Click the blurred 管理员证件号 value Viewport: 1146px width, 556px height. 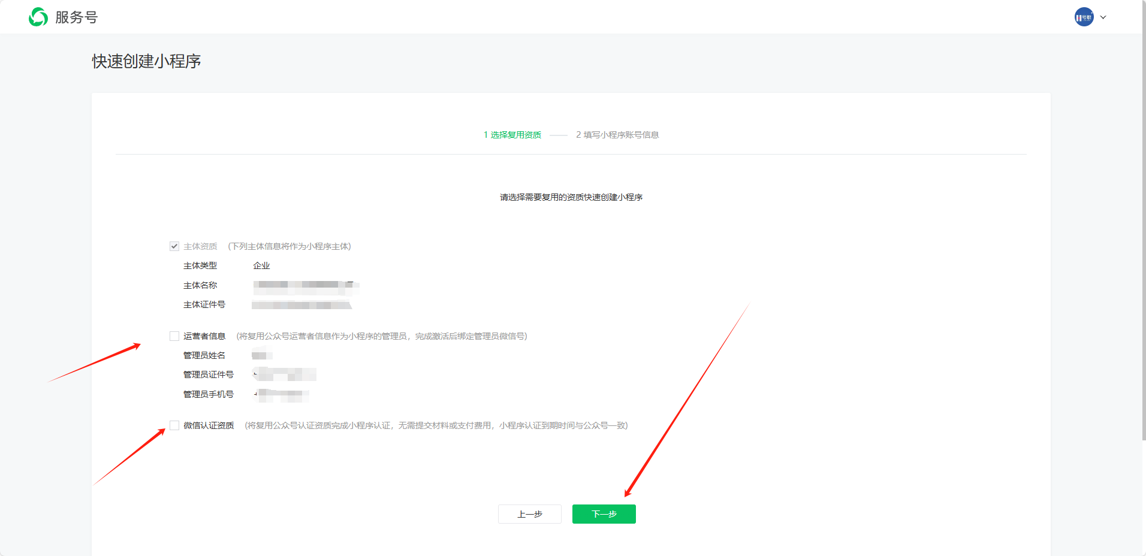pyautogui.click(x=285, y=375)
